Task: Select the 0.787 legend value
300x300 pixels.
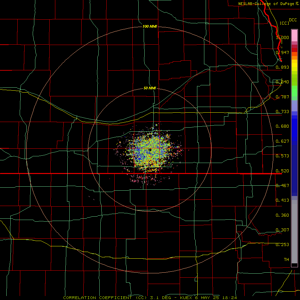Action: click(282, 97)
